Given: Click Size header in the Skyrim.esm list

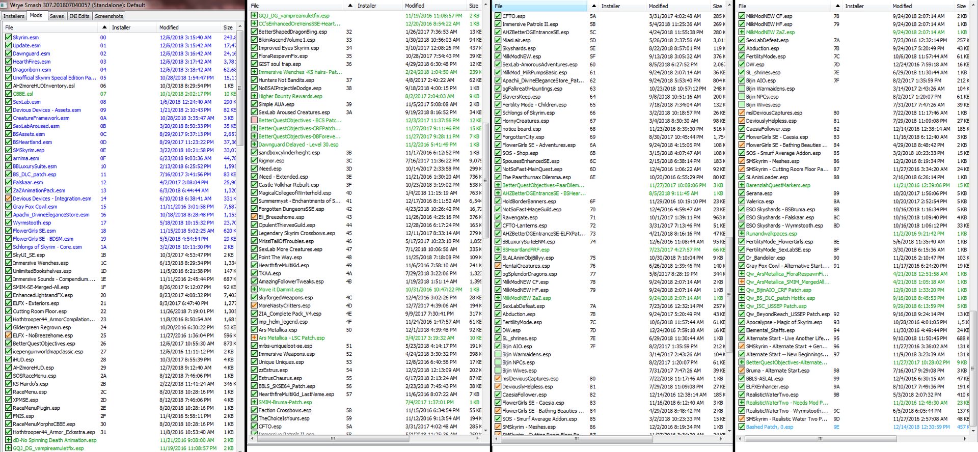Looking at the screenshot, I should pyautogui.click(x=229, y=27).
